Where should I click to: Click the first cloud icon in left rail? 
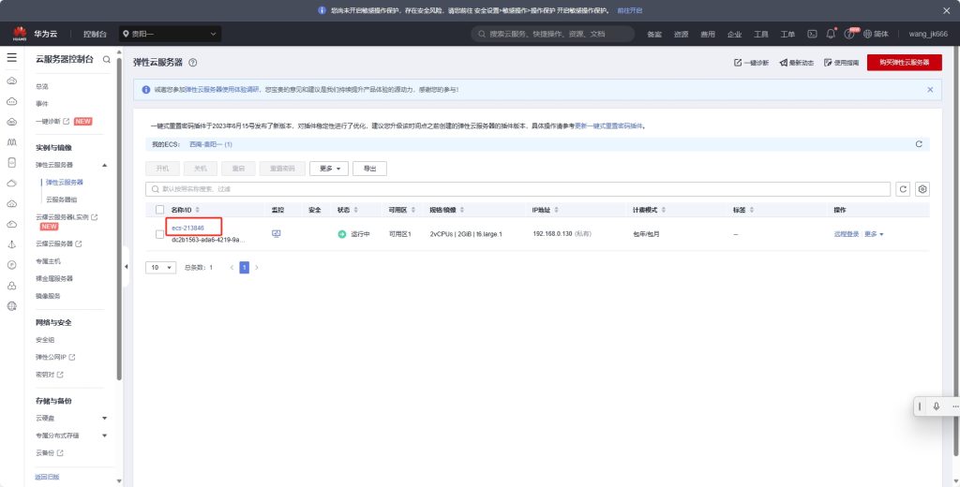tap(11, 81)
